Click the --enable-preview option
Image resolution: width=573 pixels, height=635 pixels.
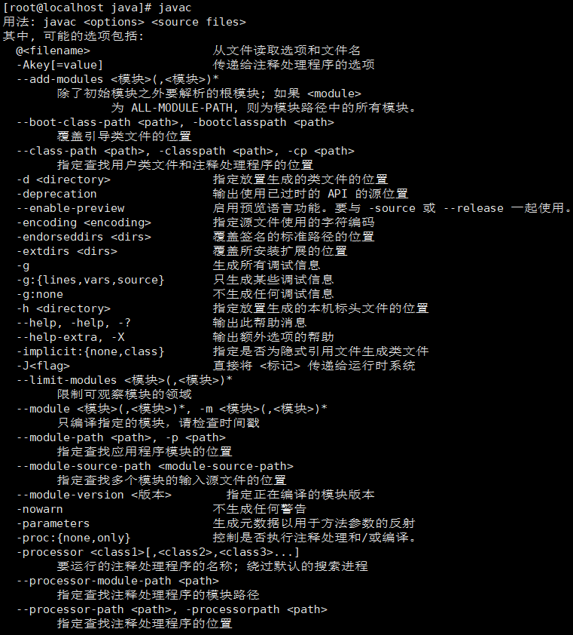70,209
